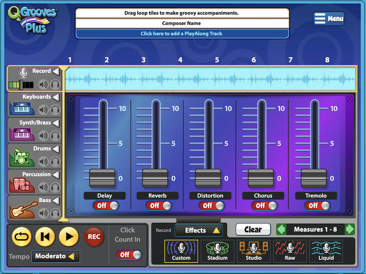Play the song
This screenshot has height=274, width=366.
pyautogui.click(x=69, y=237)
